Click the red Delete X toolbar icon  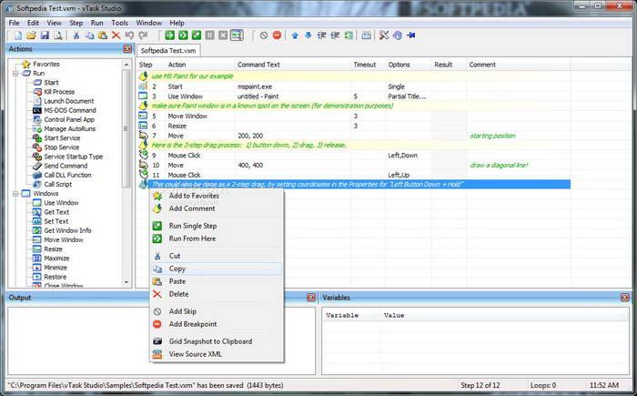click(114, 36)
